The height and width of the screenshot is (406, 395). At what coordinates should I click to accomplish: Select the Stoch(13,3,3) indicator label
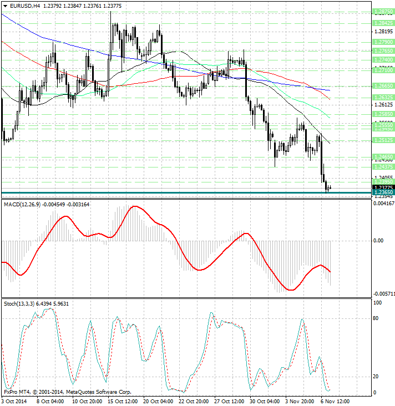(18, 303)
